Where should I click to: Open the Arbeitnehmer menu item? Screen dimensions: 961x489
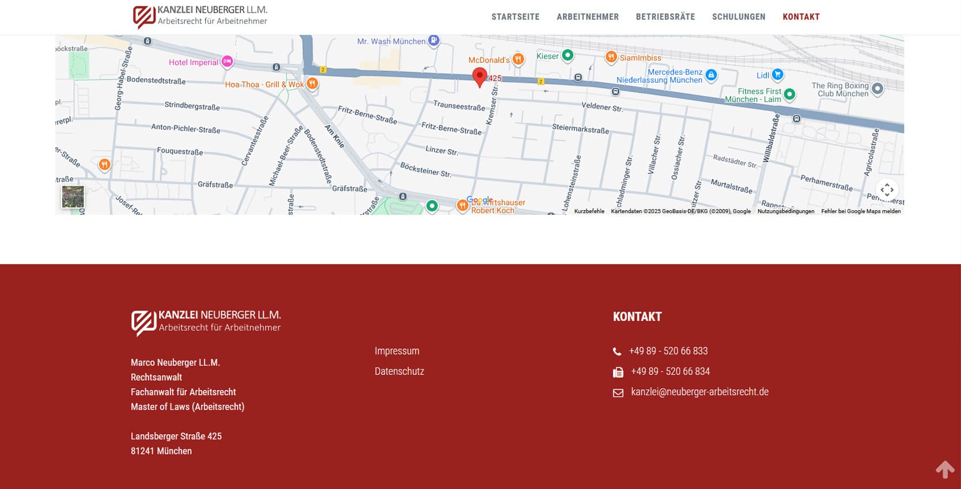coord(587,17)
